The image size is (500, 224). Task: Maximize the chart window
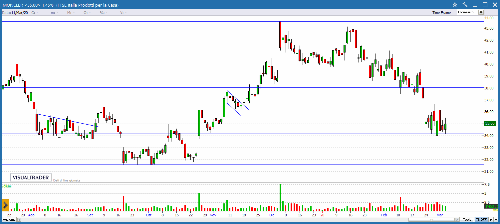[x=485, y=5]
